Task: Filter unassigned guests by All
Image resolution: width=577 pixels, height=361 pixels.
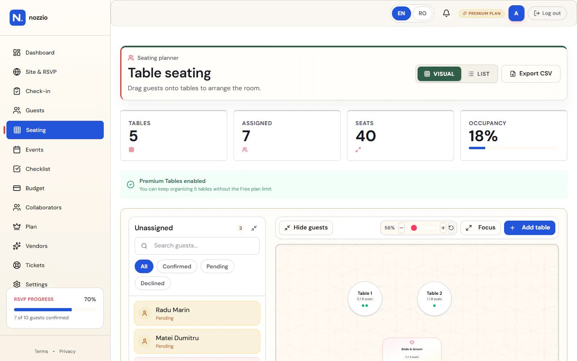Action: point(144,266)
